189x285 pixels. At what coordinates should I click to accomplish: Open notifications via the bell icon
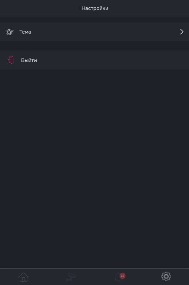click(119, 277)
